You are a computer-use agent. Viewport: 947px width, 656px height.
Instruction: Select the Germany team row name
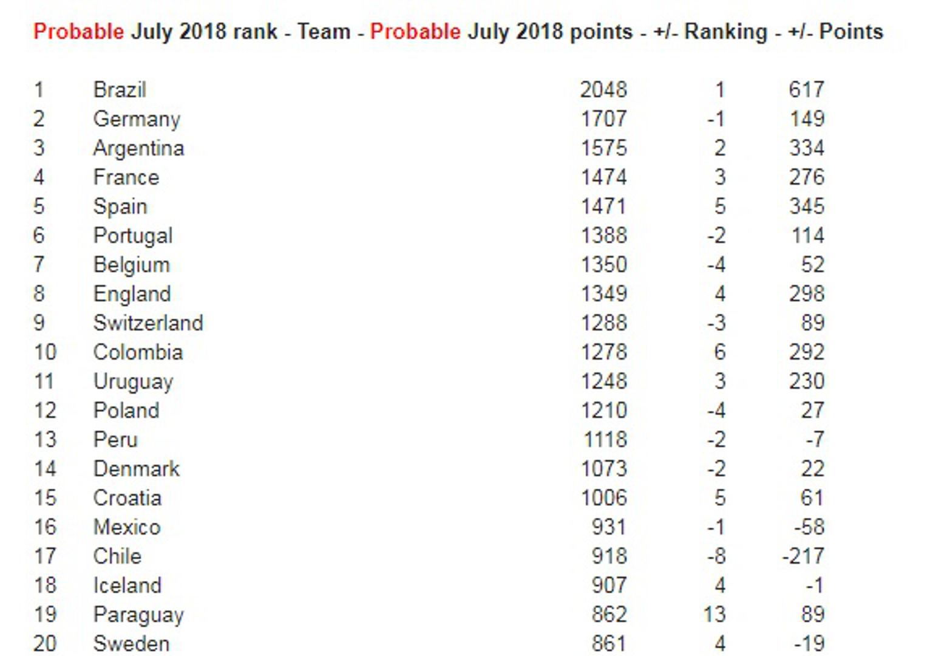click(137, 119)
